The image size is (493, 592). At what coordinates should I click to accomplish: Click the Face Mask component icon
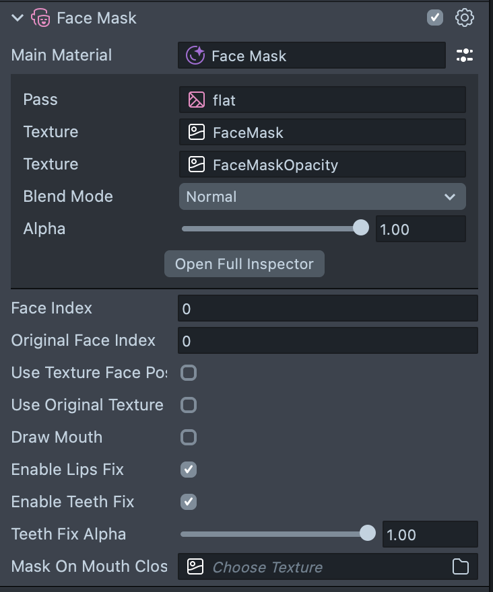click(40, 18)
